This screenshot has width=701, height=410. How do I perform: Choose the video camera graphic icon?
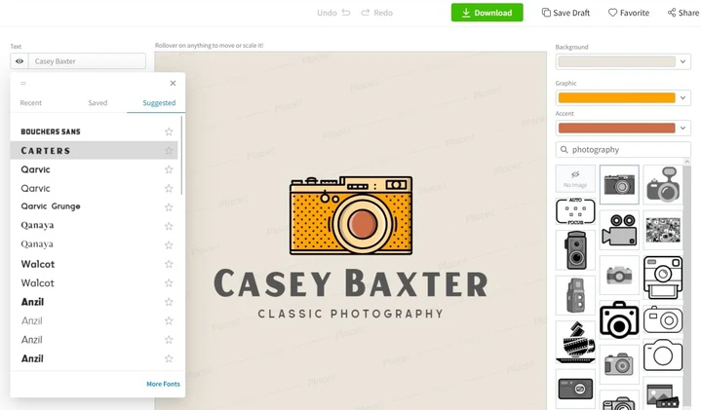[619, 230]
